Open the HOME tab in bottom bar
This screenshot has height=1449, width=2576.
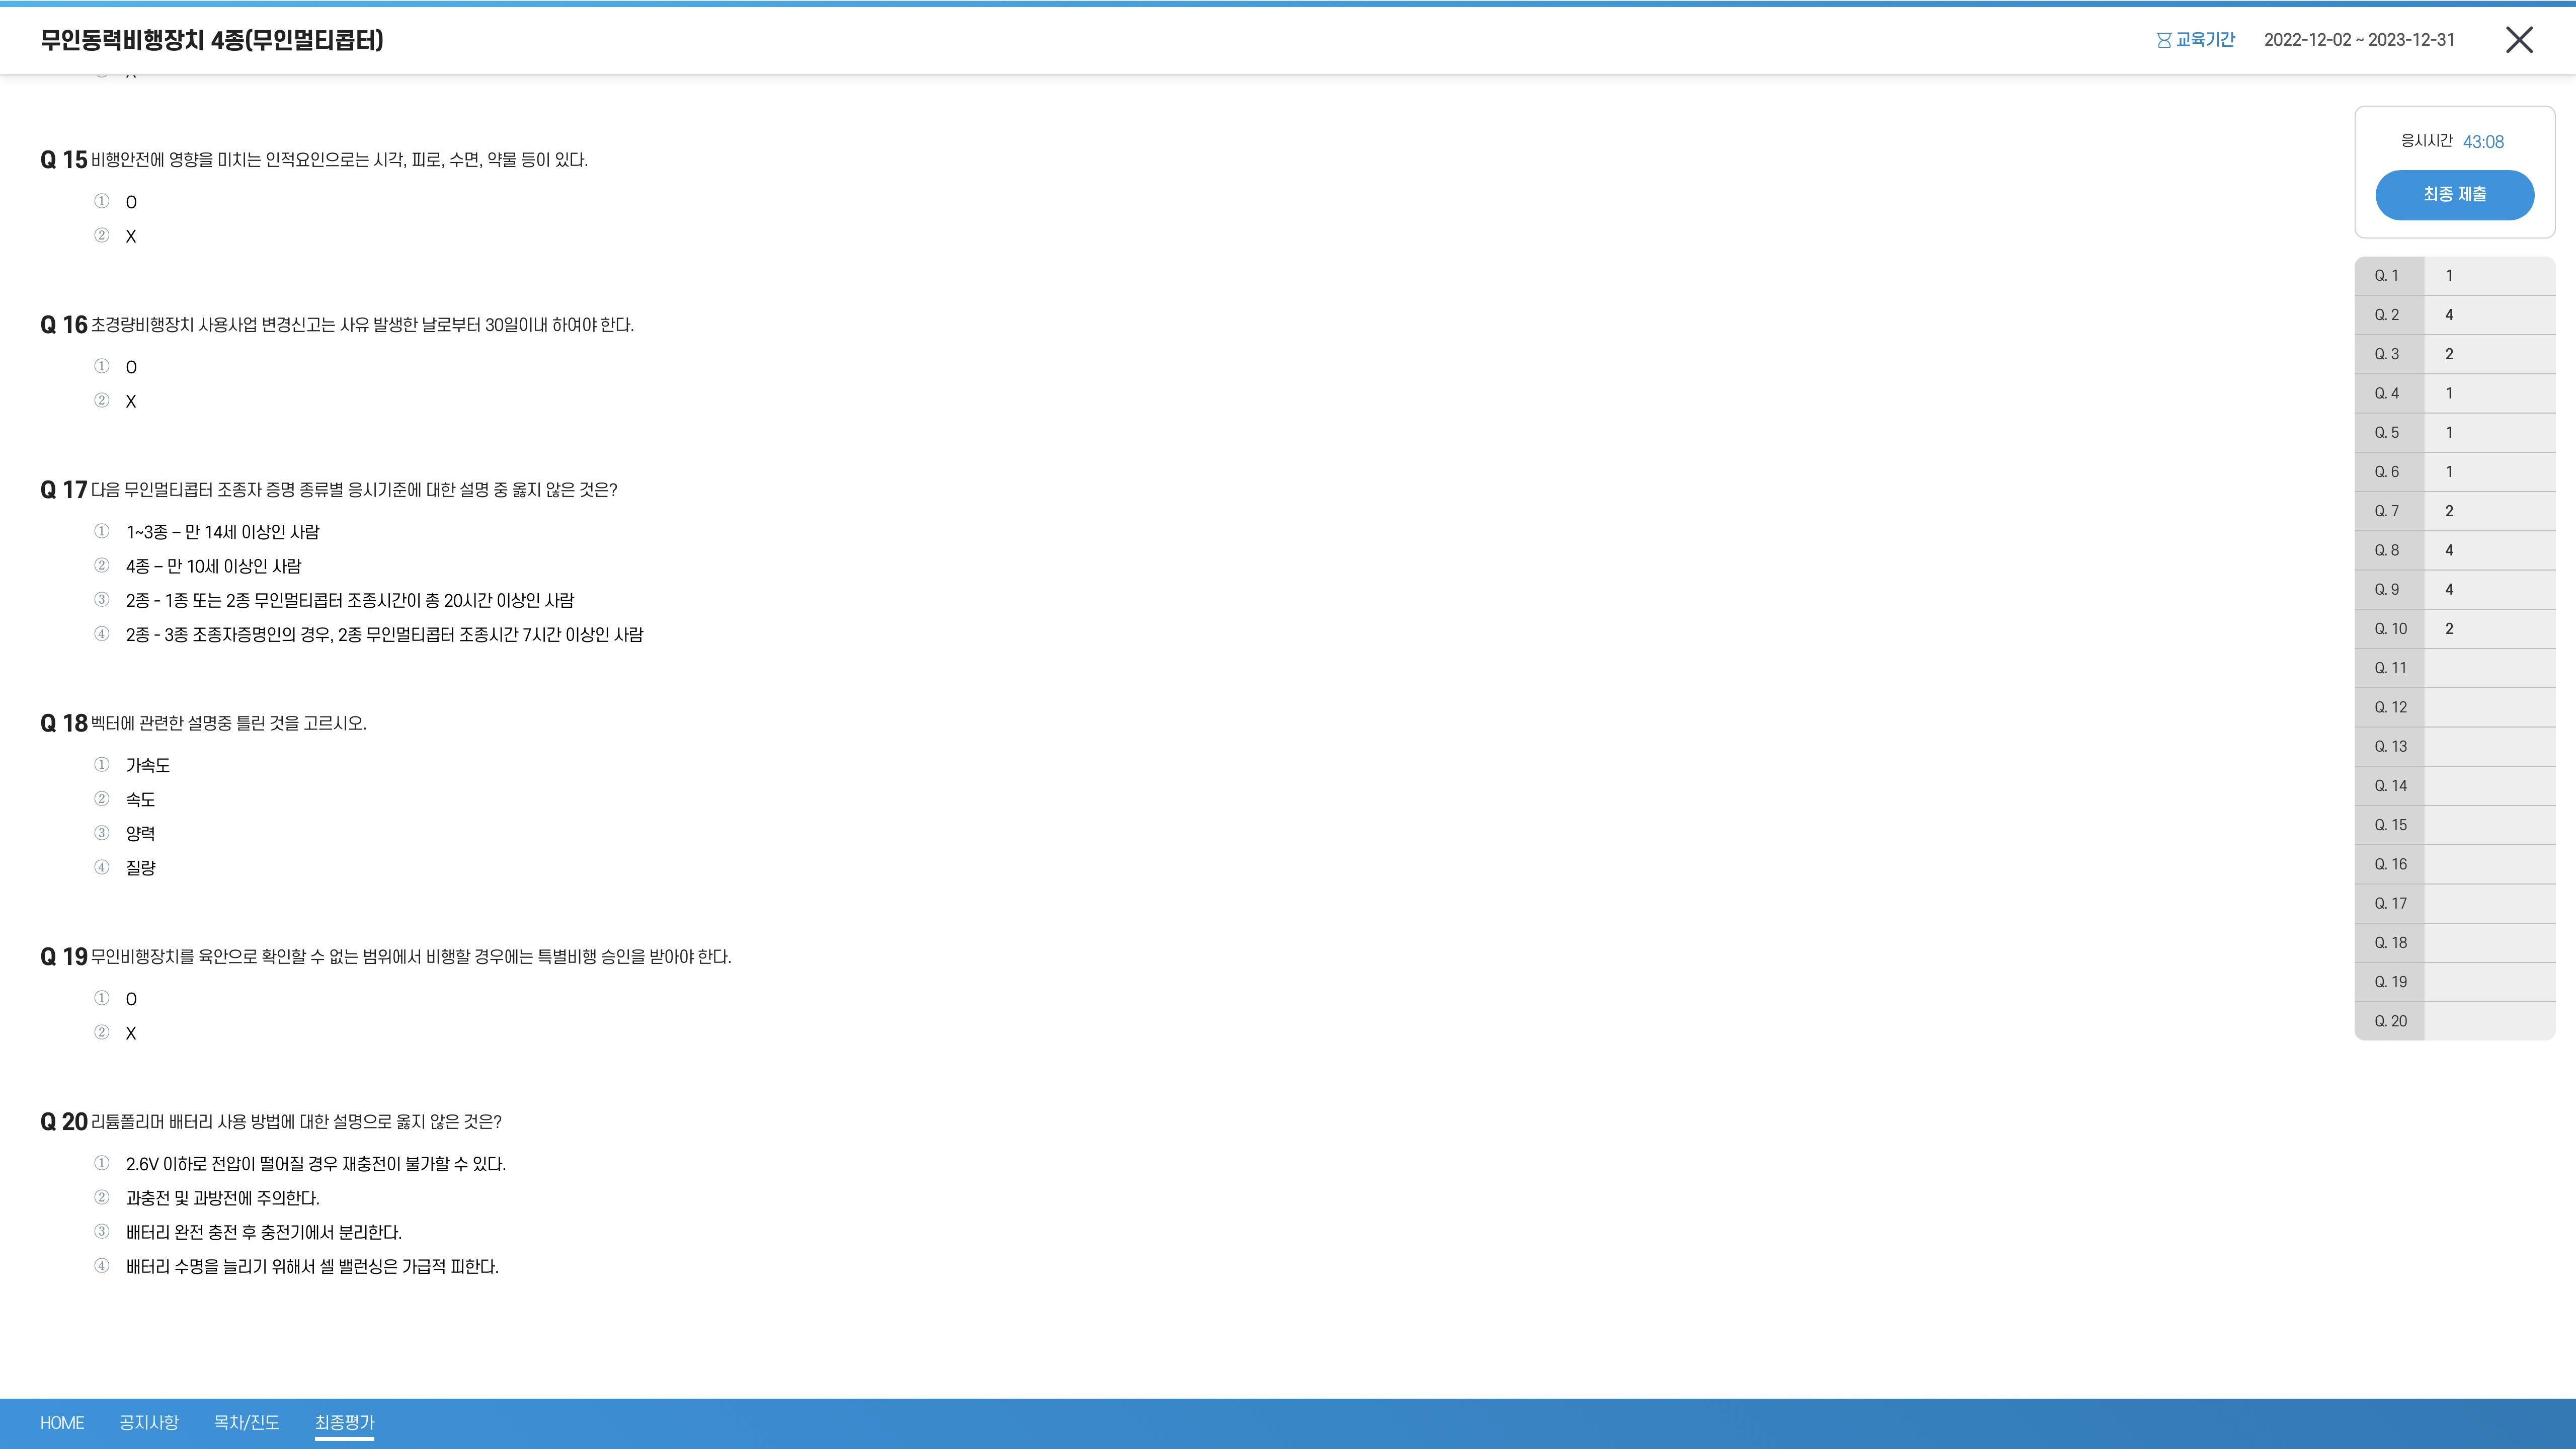pos(62,1423)
